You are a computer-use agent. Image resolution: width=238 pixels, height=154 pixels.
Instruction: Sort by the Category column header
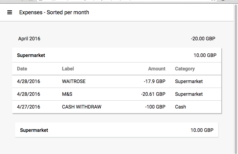[x=185, y=69]
